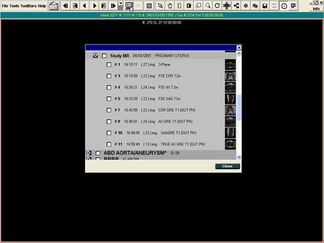Select checkbox for series #11 TRUE AX GRE T1
This screenshot has width=324, height=243.
tap(109, 144)
